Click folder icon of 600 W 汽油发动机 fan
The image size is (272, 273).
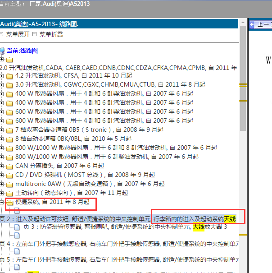9,121
